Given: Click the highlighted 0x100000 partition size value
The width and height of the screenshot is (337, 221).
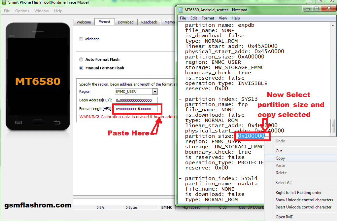Looking at the screenshot, I should point(251,136).
